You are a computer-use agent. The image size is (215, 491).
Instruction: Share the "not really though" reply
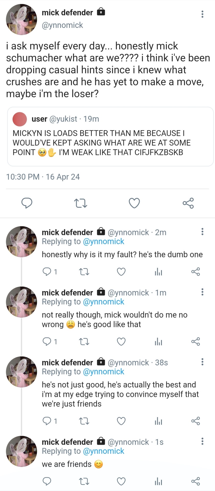pos(196,341)
